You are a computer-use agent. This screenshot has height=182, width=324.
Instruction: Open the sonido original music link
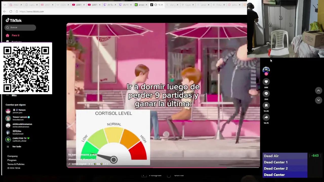(x=88, y=164)
